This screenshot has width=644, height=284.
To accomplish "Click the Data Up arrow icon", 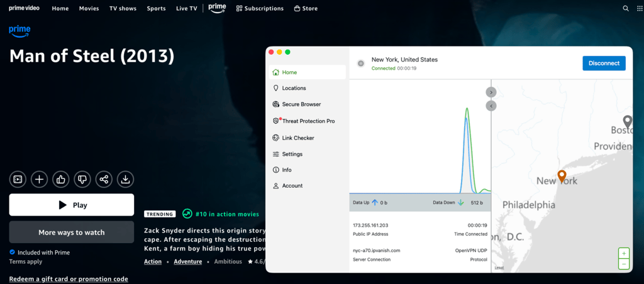I will click(x=375, y=202).
